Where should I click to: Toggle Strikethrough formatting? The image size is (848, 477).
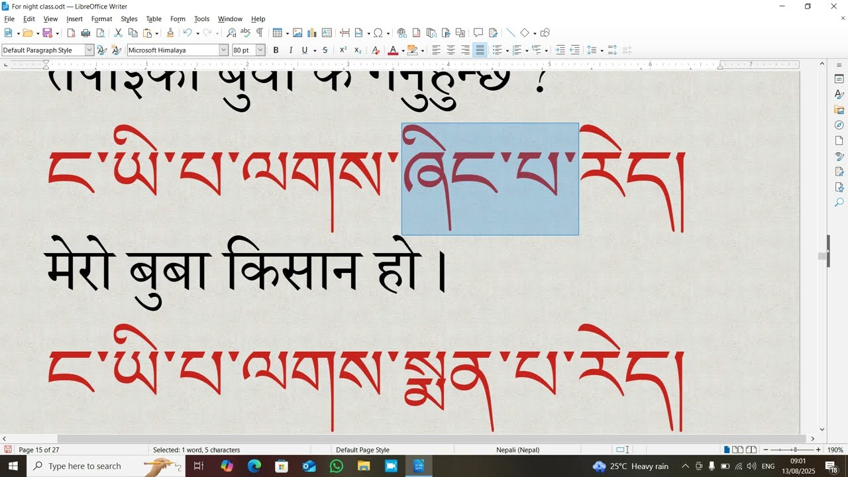coord(325,50)
